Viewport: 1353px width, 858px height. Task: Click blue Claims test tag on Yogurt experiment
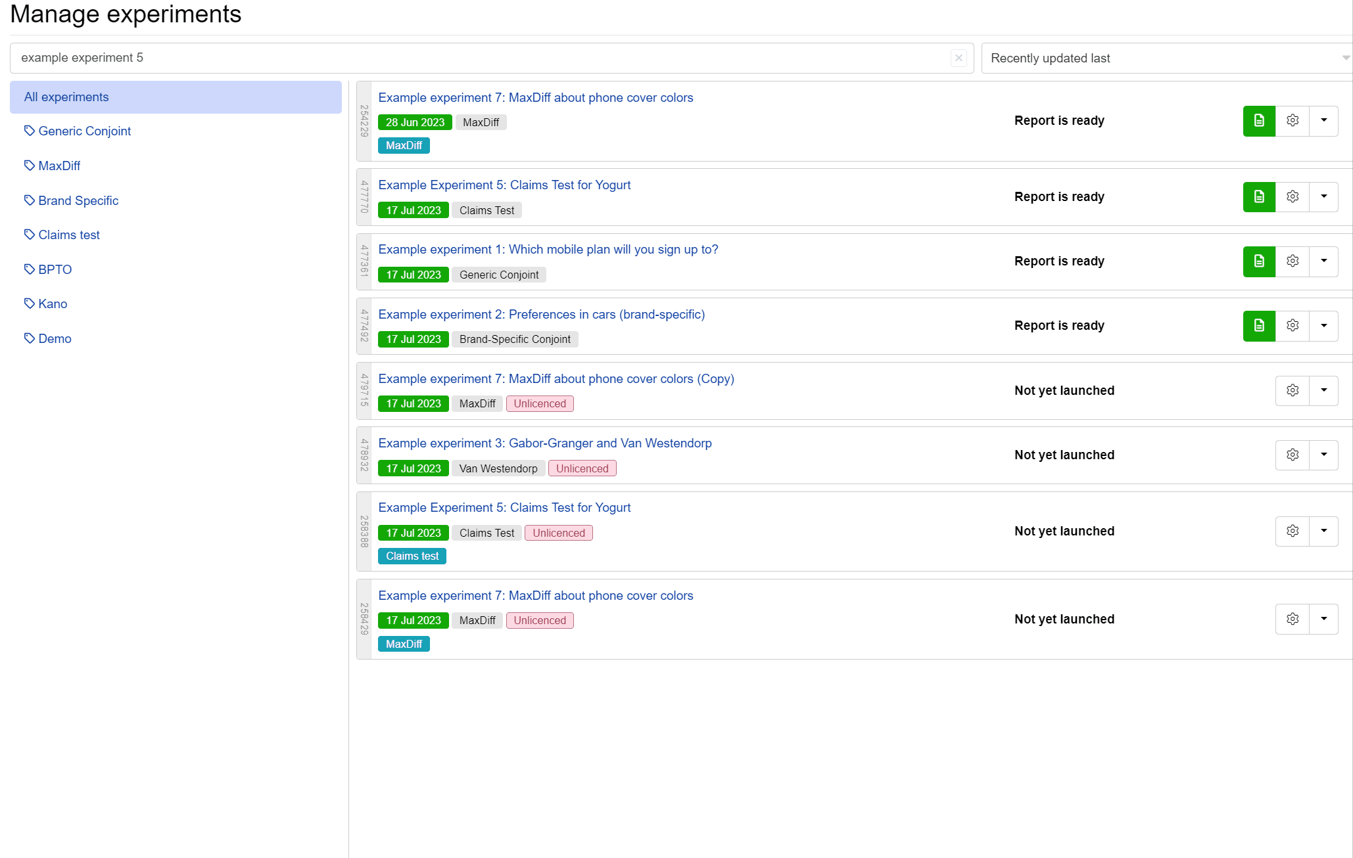point(412,556)
